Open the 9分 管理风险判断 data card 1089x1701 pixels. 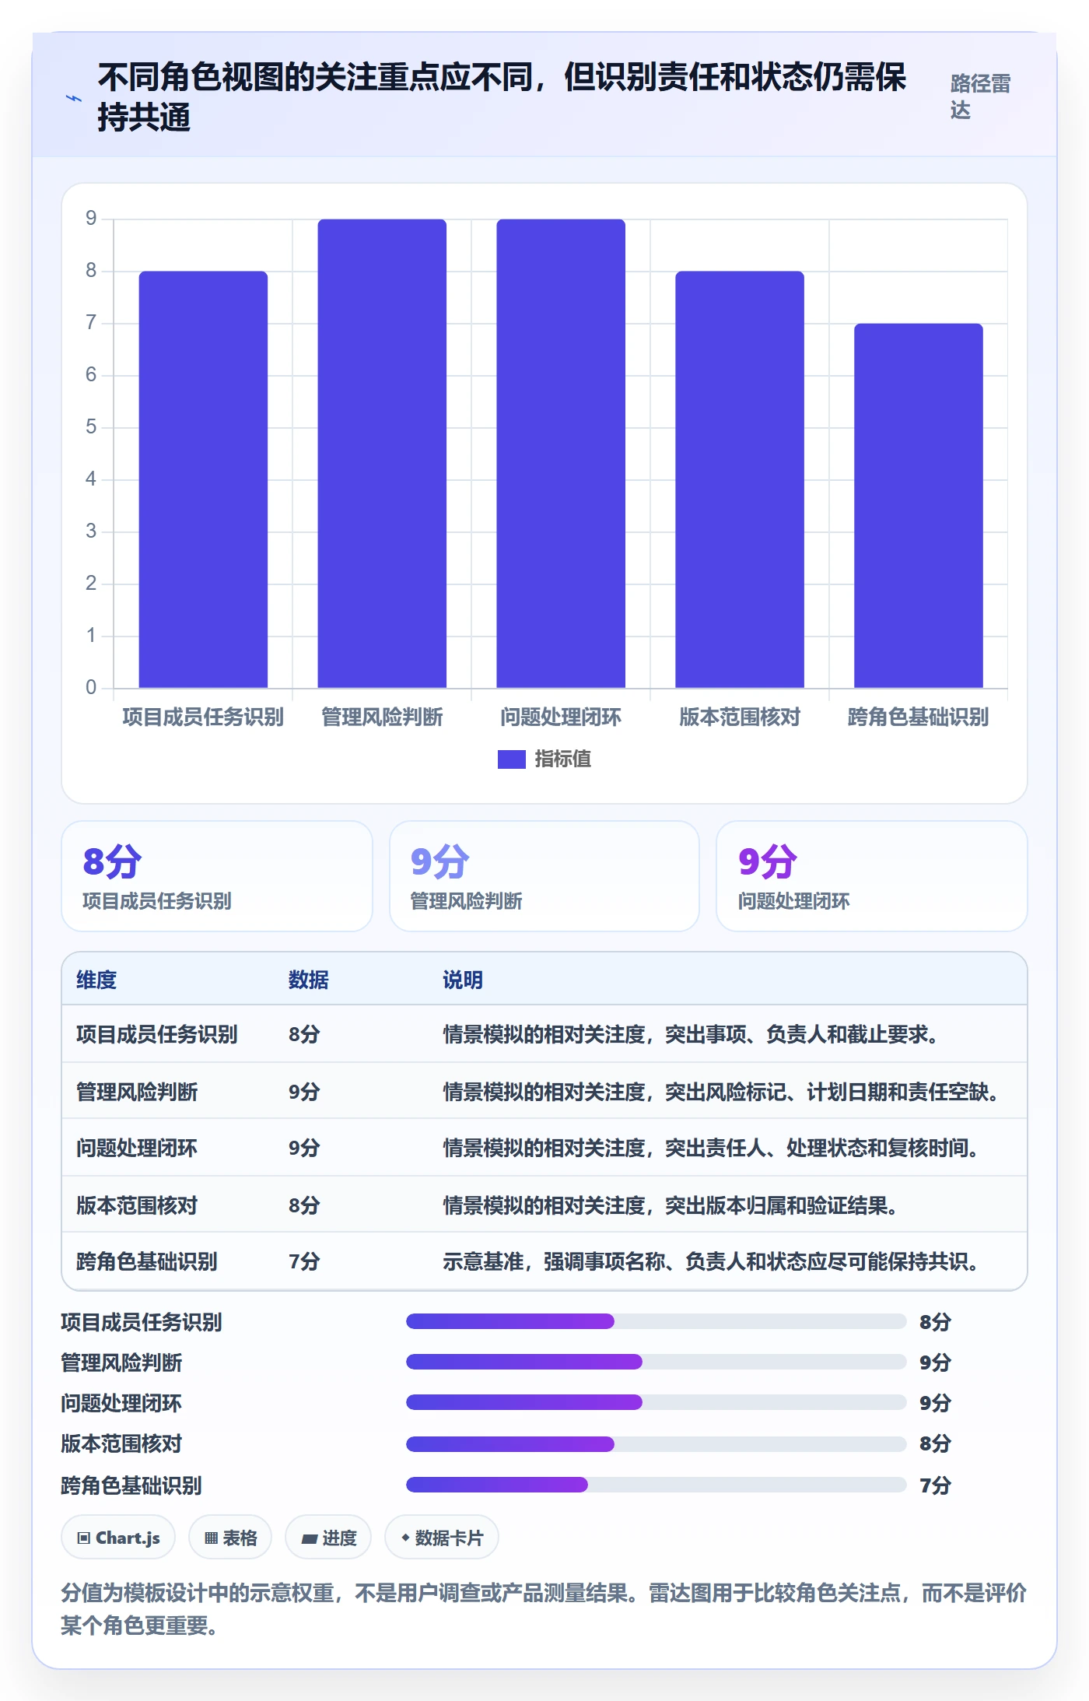click(544, 876)
